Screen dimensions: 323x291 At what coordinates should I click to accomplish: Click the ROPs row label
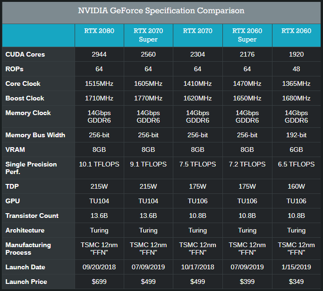(14, 69)
